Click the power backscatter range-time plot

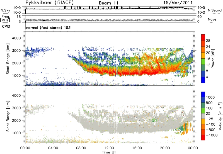pos(109,58)
